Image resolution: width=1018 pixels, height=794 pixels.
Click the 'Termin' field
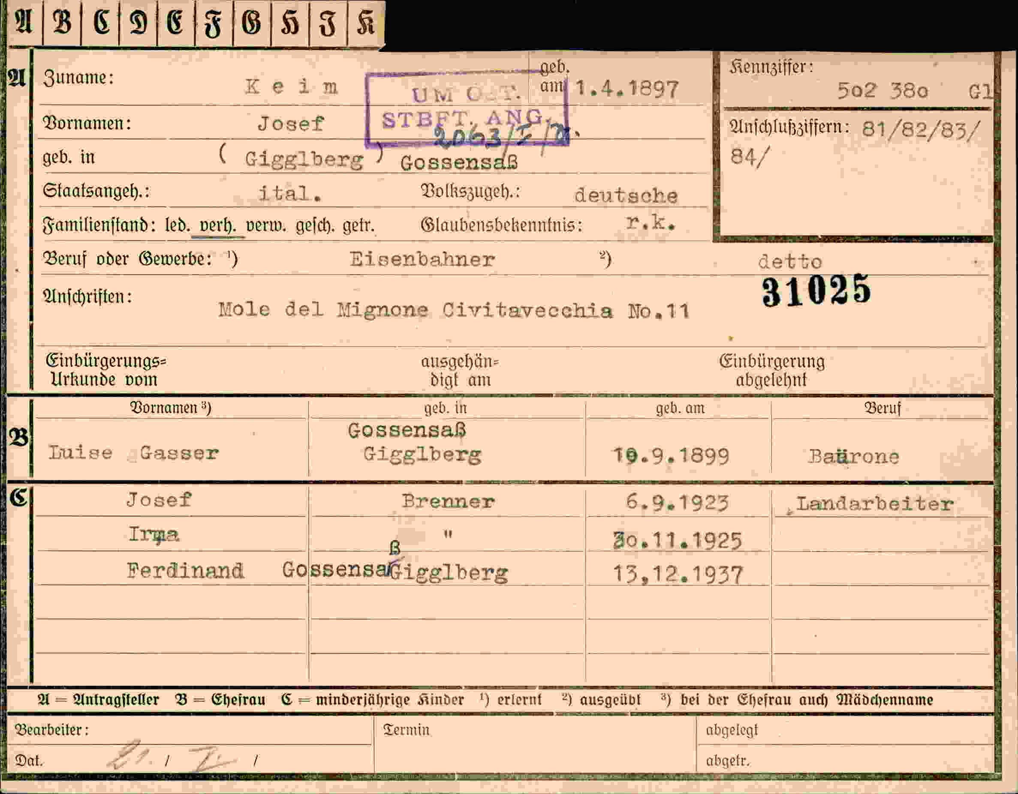[x=535, y=745]
